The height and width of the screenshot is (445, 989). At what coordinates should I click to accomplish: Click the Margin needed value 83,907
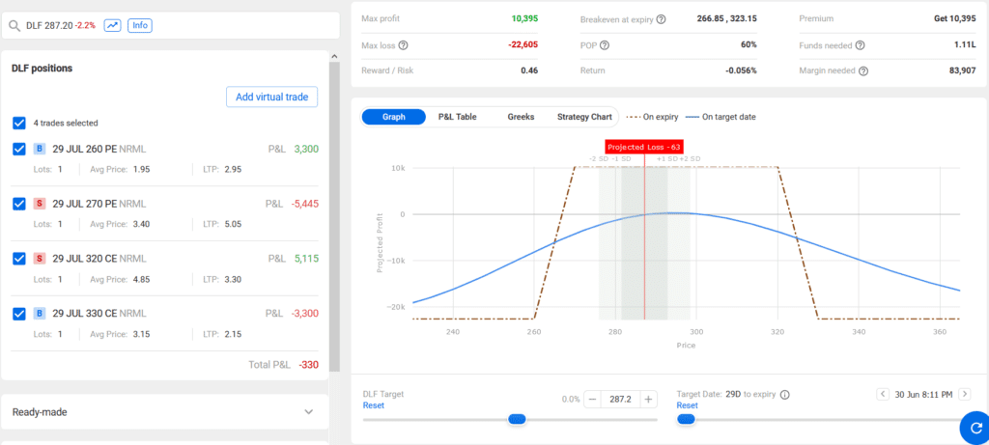pos(961,71)
